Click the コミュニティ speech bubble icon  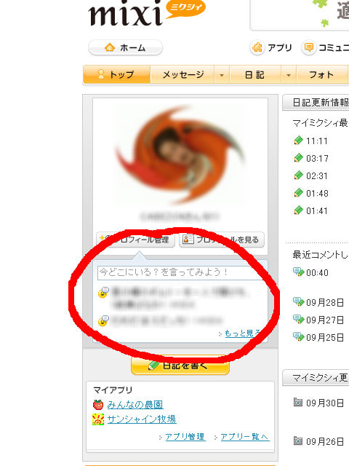308,47
